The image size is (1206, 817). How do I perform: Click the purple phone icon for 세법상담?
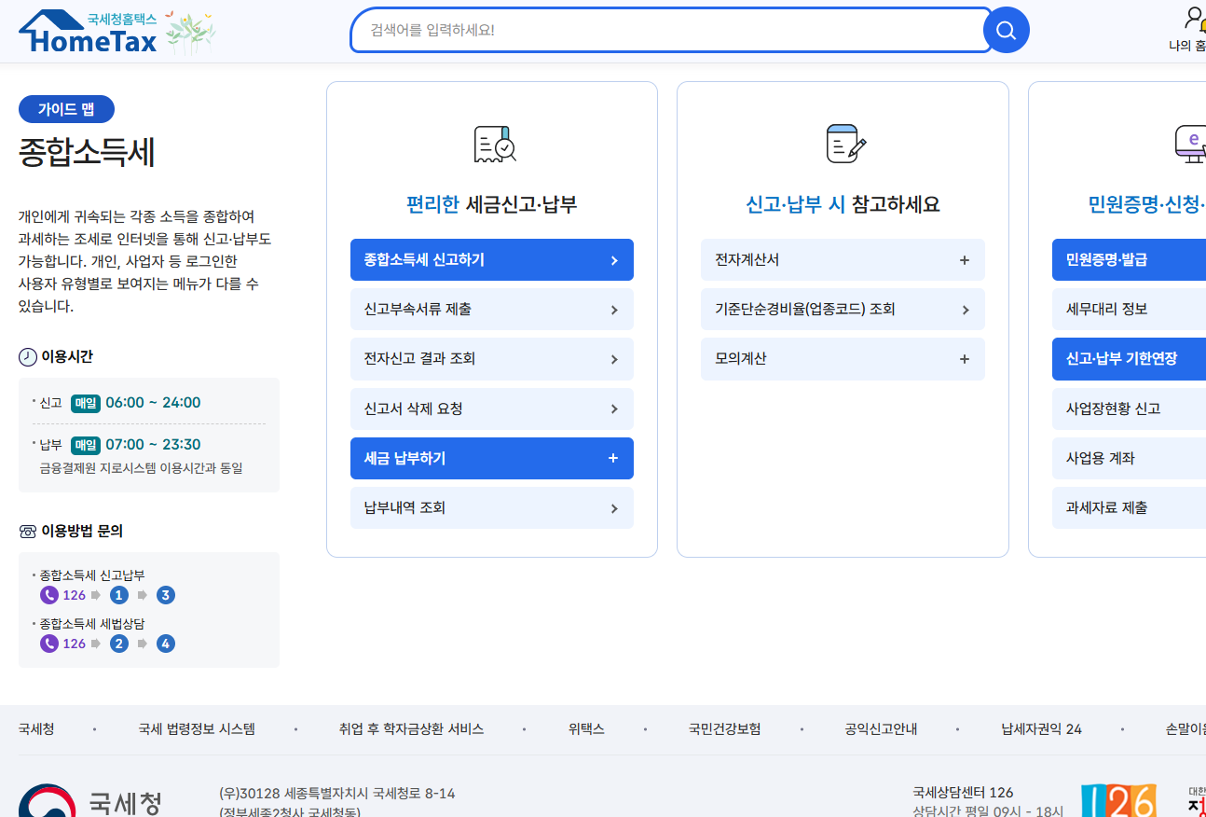click(49, 644)
